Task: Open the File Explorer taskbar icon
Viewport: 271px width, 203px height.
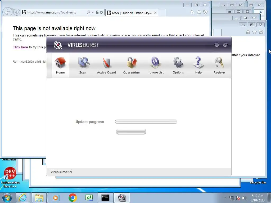Action: coord(39,198)
